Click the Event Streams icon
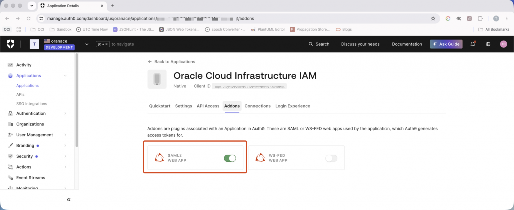The width and height of the screenshot is (514, 210). pos(10,178)
